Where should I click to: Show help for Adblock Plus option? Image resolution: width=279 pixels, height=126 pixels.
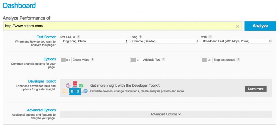(163, 60)
